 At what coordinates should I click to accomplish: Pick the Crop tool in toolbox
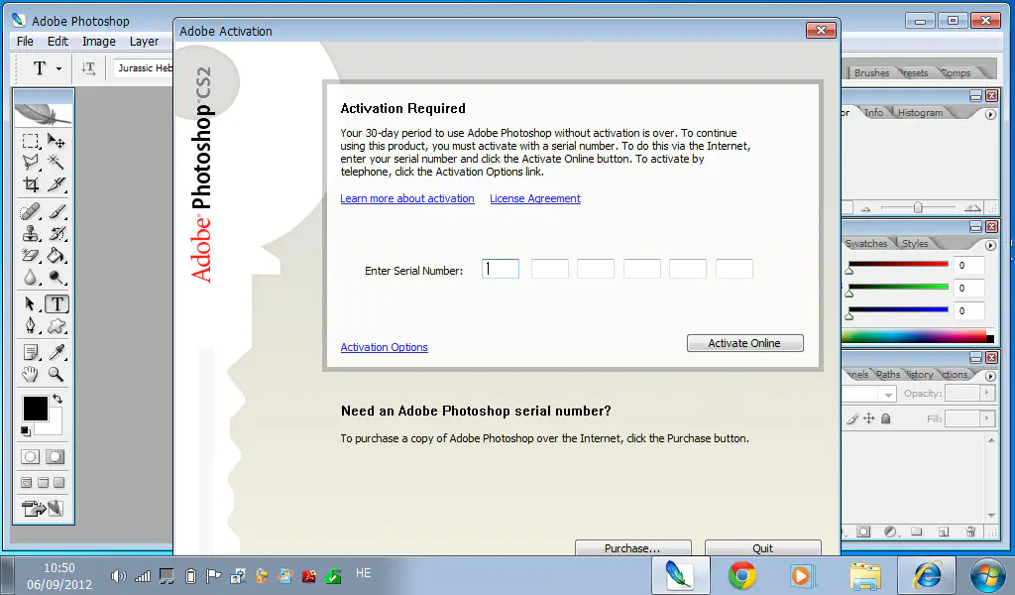coord(31,185)
